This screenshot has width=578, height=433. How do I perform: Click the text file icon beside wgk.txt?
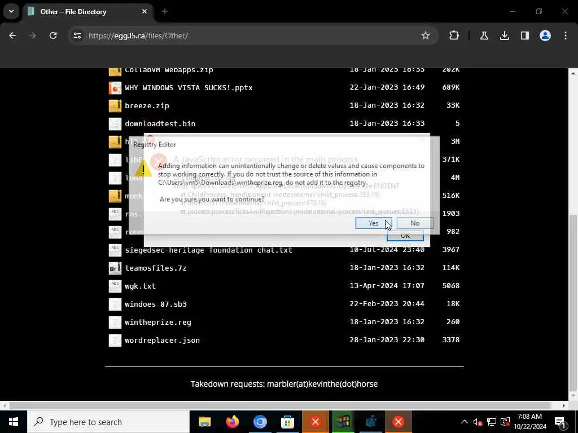coord(115,286)
